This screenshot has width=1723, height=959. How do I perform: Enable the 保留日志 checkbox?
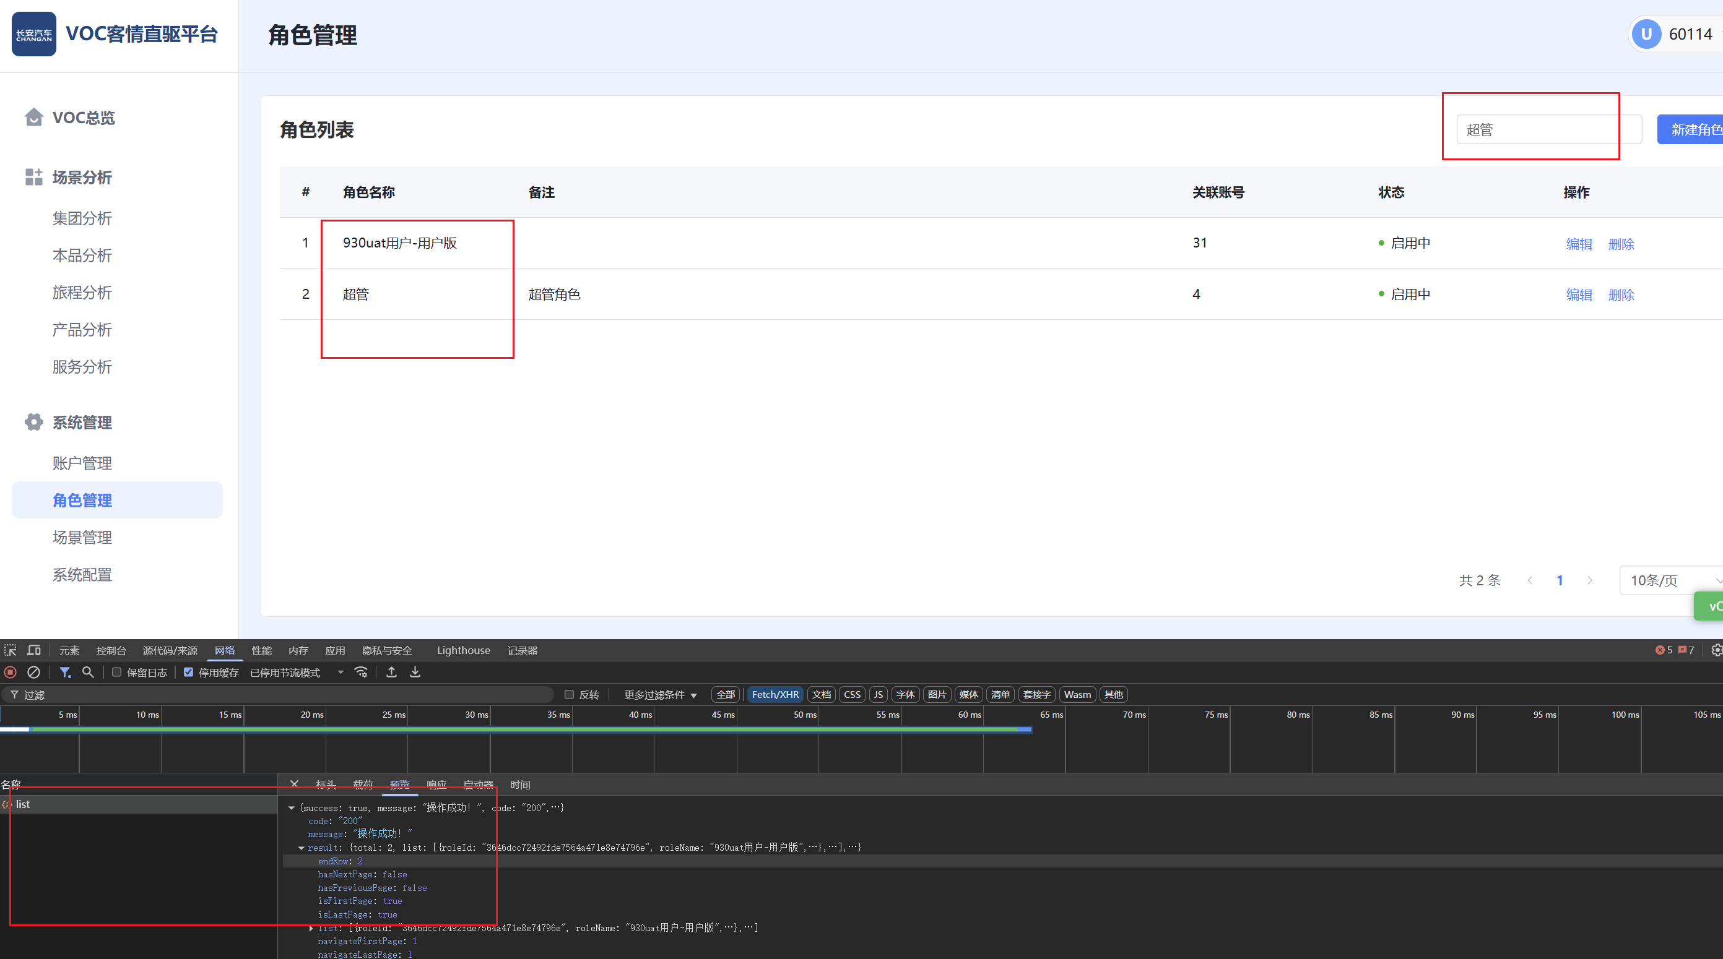tap(116, 673)
